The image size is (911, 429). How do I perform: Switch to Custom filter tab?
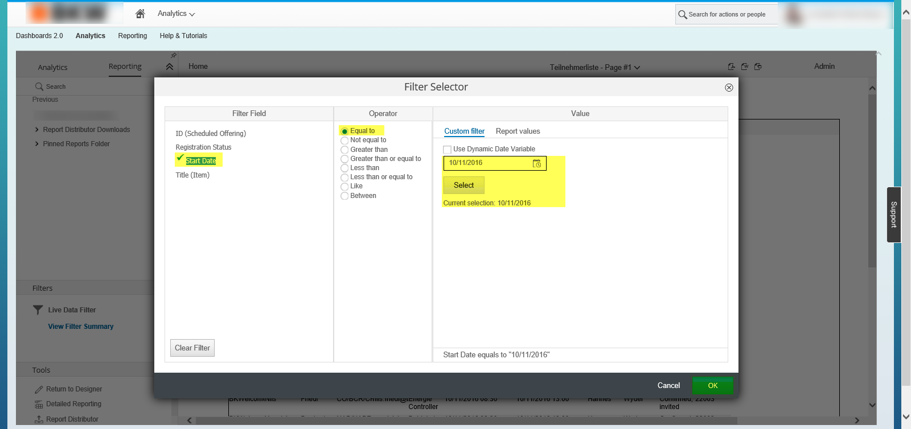(x=465, y=131)
